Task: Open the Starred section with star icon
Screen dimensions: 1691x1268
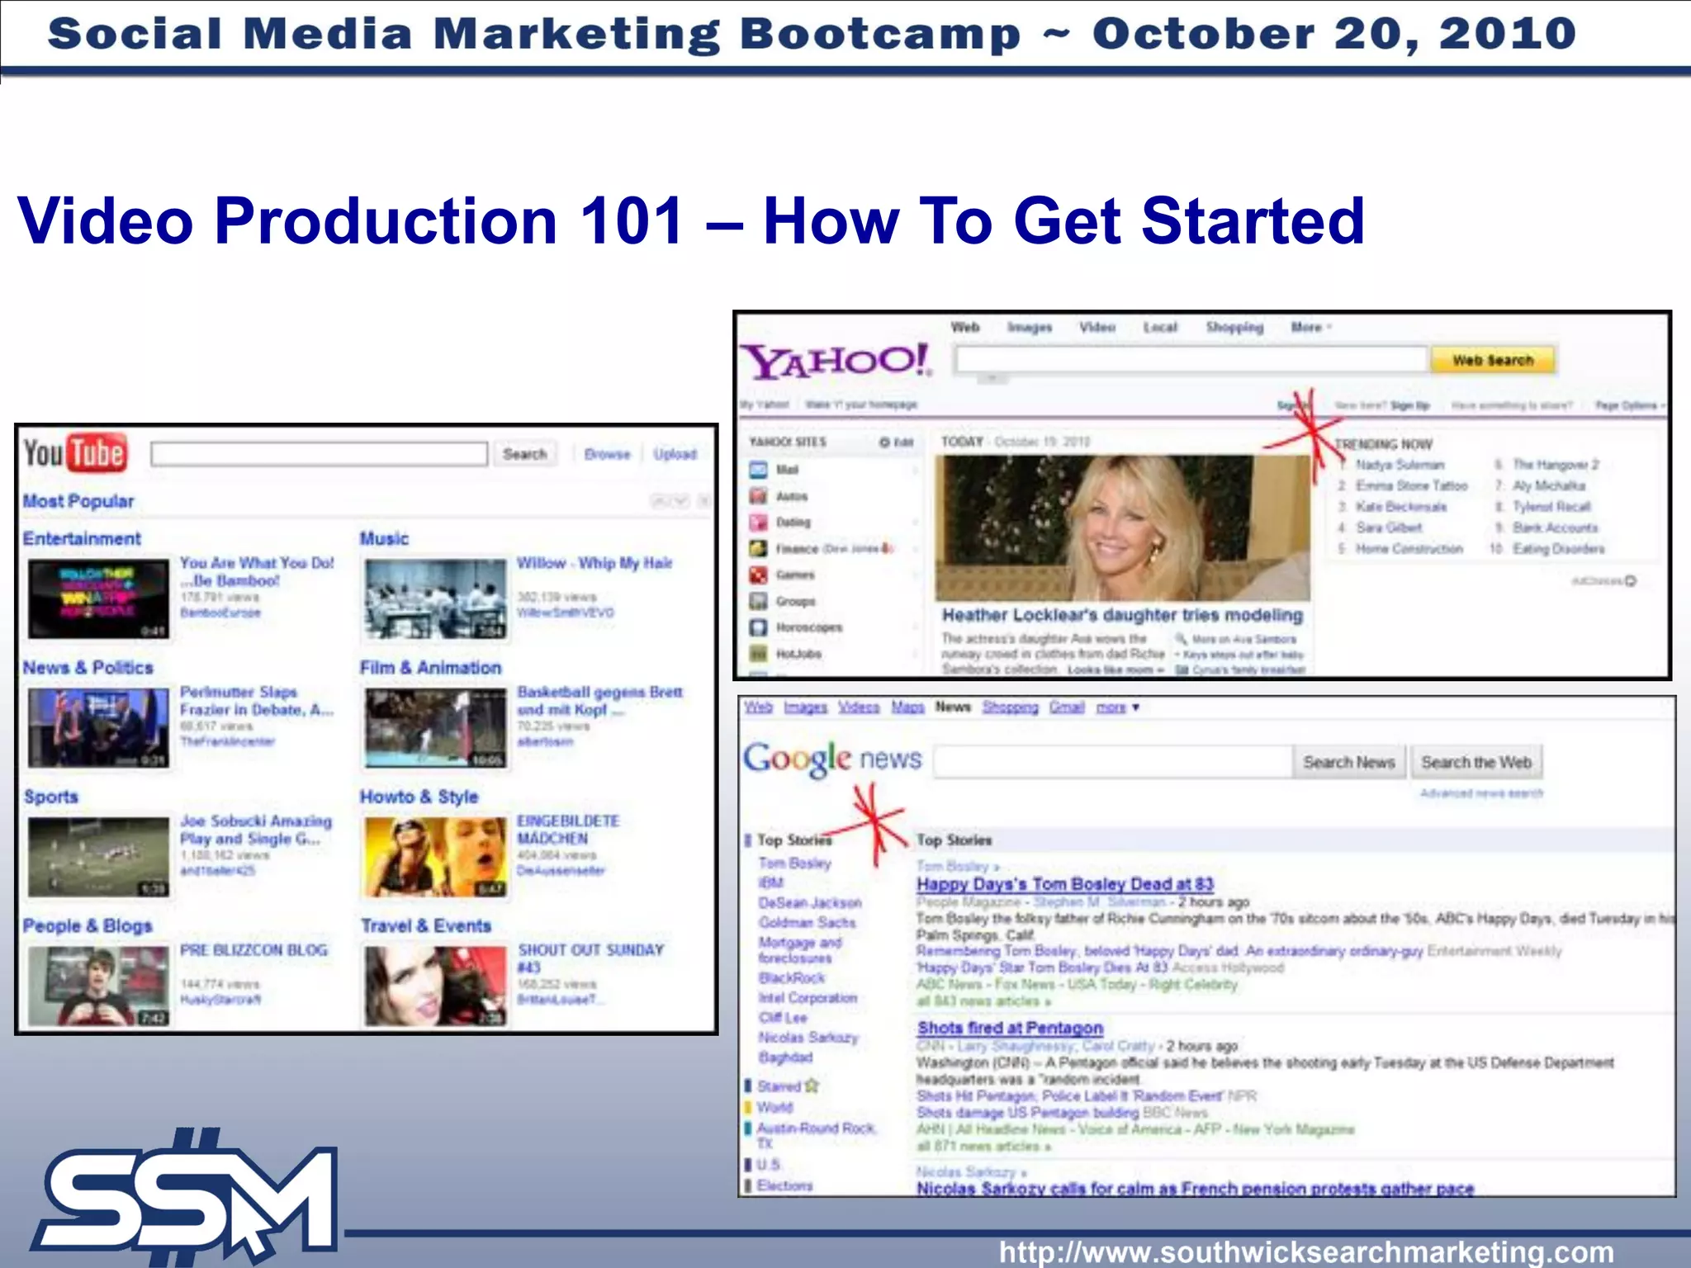Action: 788,1086
